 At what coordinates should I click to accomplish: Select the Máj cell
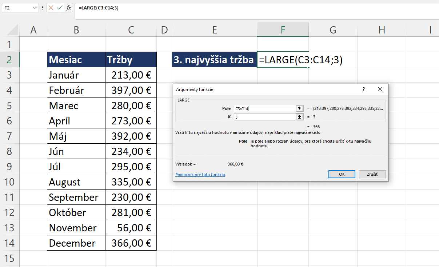click(x=76, y=136)
